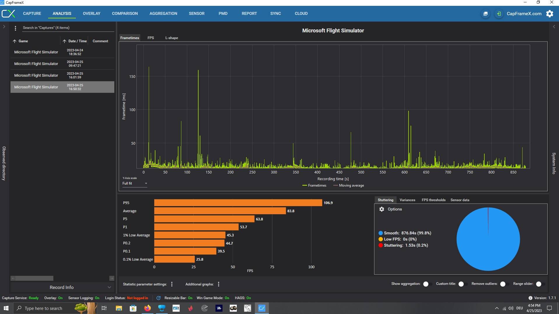Select the Stuttering tab
This screenshot has width=559, height=314.
coord(385,200)
